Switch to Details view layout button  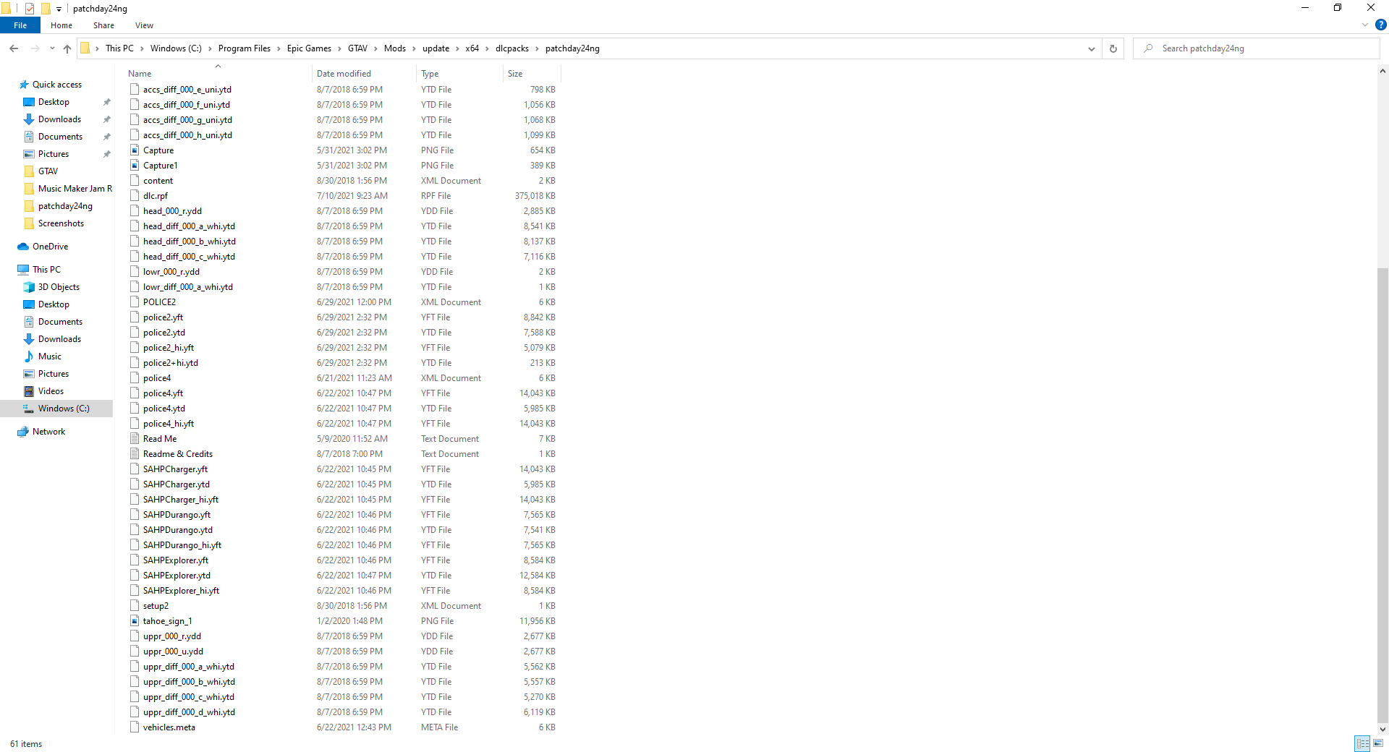[1362, 743]
